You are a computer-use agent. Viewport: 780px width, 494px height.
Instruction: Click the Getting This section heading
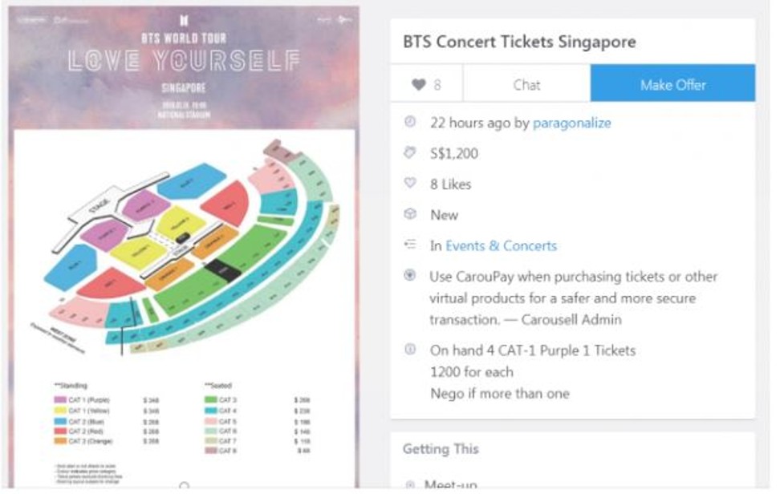441,449
